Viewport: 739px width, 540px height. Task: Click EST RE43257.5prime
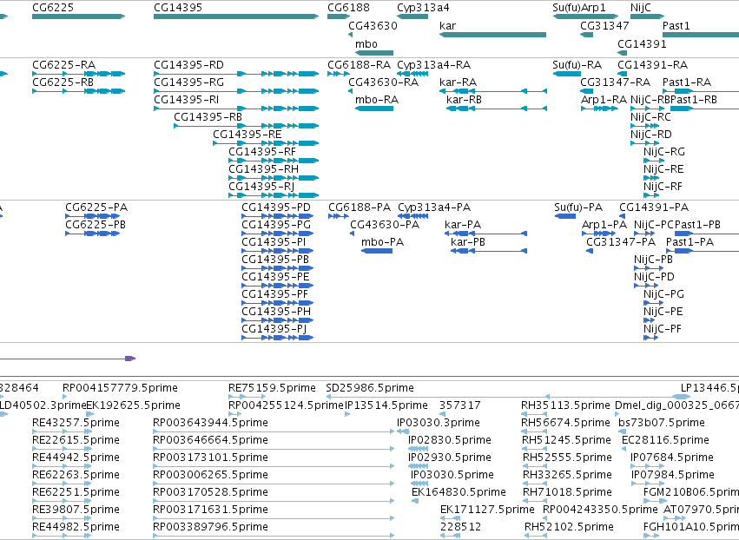click(76, 423)
